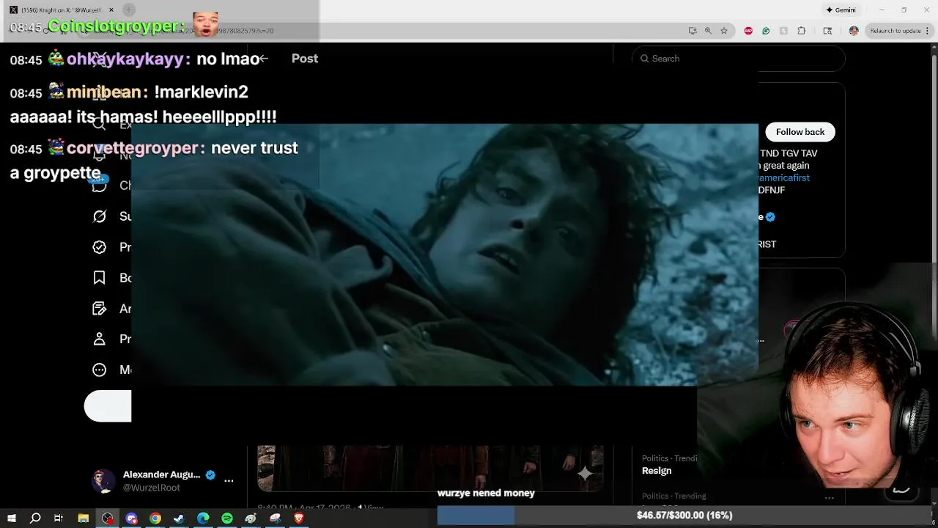Click the zoom magnifier in address bar
938x528 pixels.
coord(708,31)
